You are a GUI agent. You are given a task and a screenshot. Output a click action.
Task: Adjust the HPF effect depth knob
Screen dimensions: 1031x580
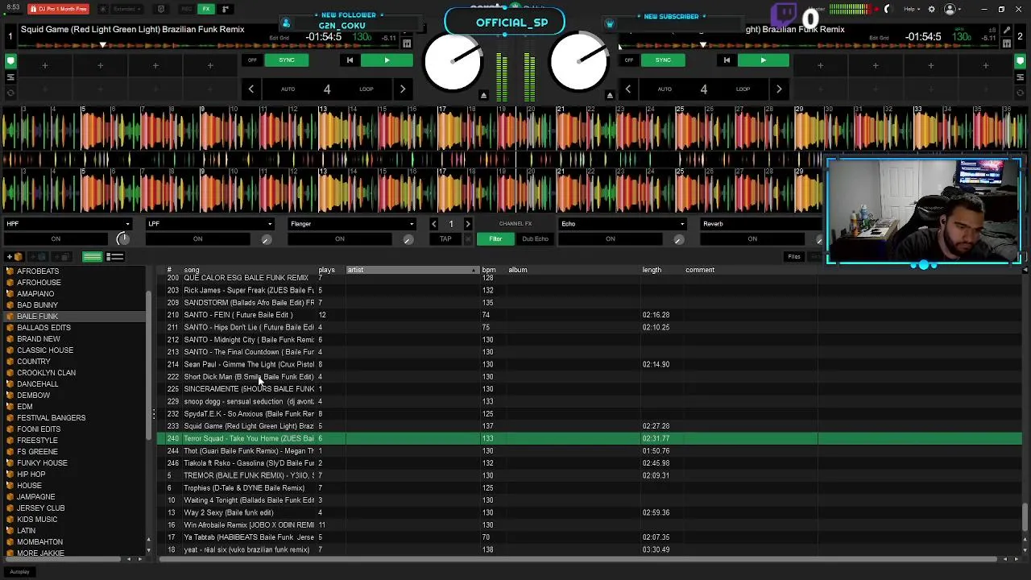pyautogui.click(x=122, y=239)
